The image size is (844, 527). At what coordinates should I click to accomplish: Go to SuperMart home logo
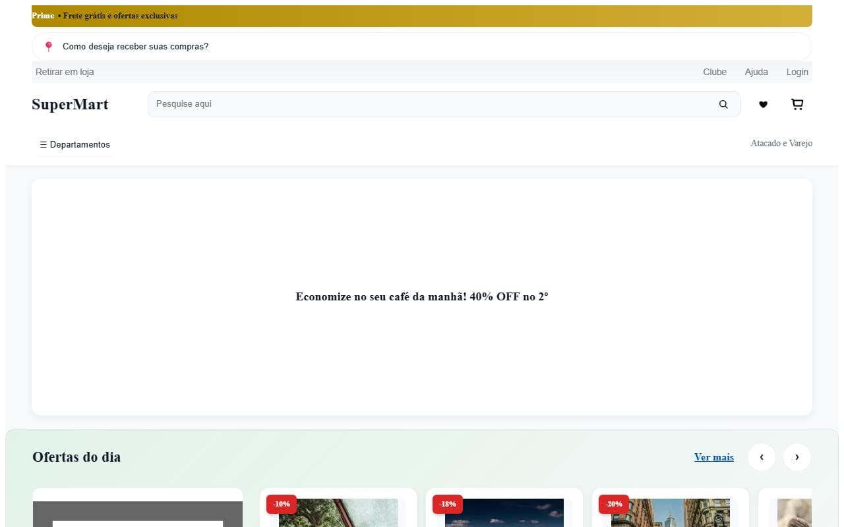click(x=70, y=104)
